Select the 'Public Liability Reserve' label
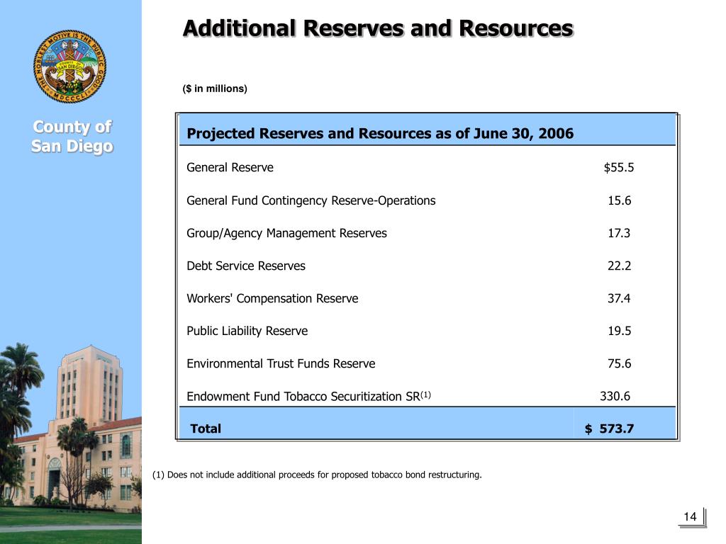This screenshot has width=726, height=544. 247,331
